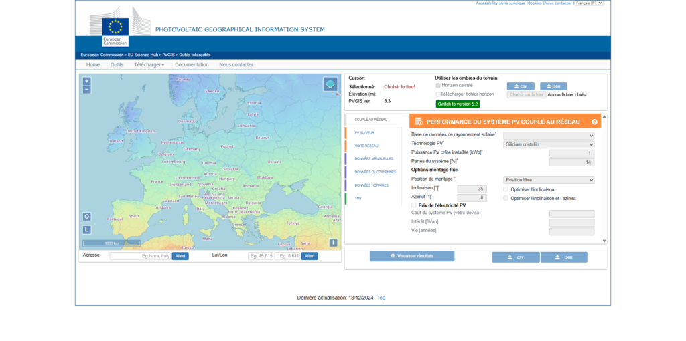This screenshot has height=341, width=686.
Task: Click Puissance PV crête installée field
Action: pos(572,154)
